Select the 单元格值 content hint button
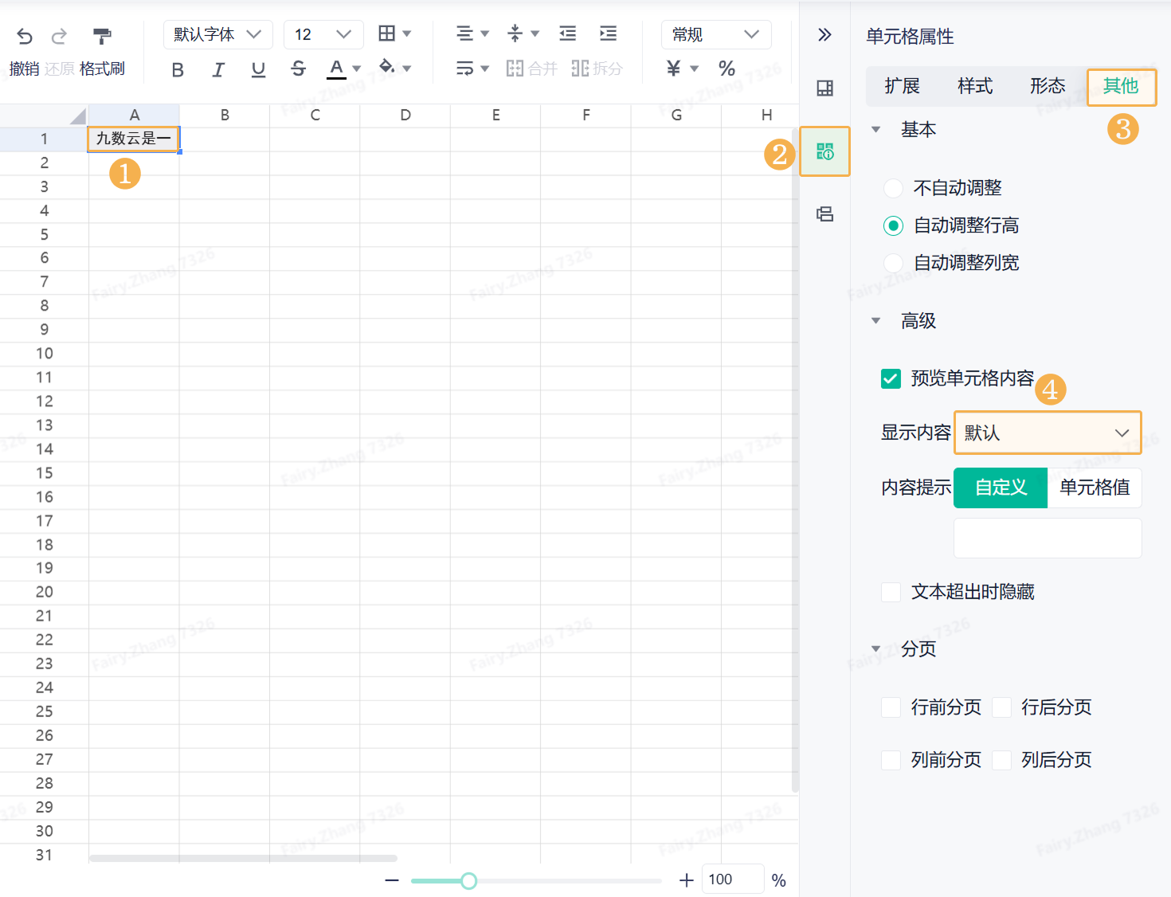Viewport: 1171px width, 897px height. (1095, 488)
